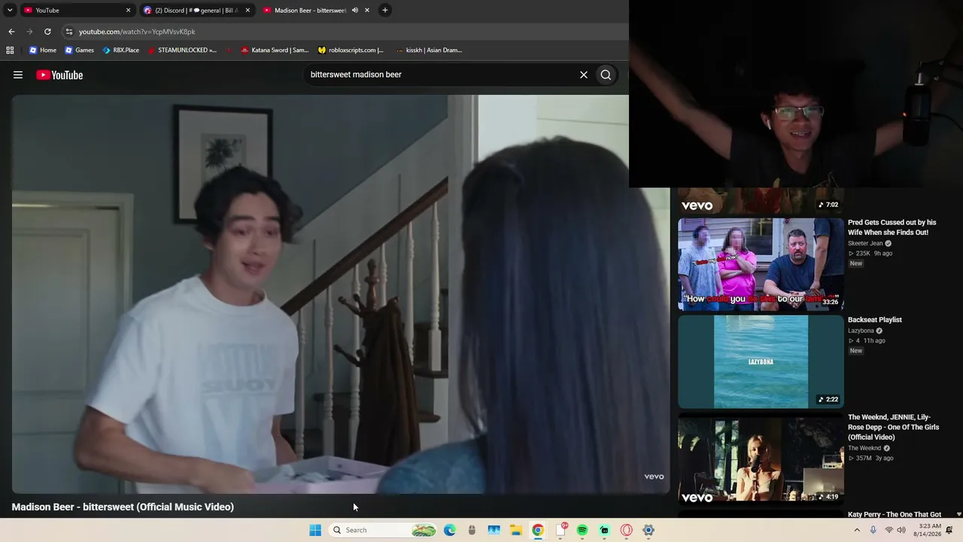The image size is (963, 542).
Task: Launch Microsoft Edge from the taskbar
Action: tap(450, 530)
